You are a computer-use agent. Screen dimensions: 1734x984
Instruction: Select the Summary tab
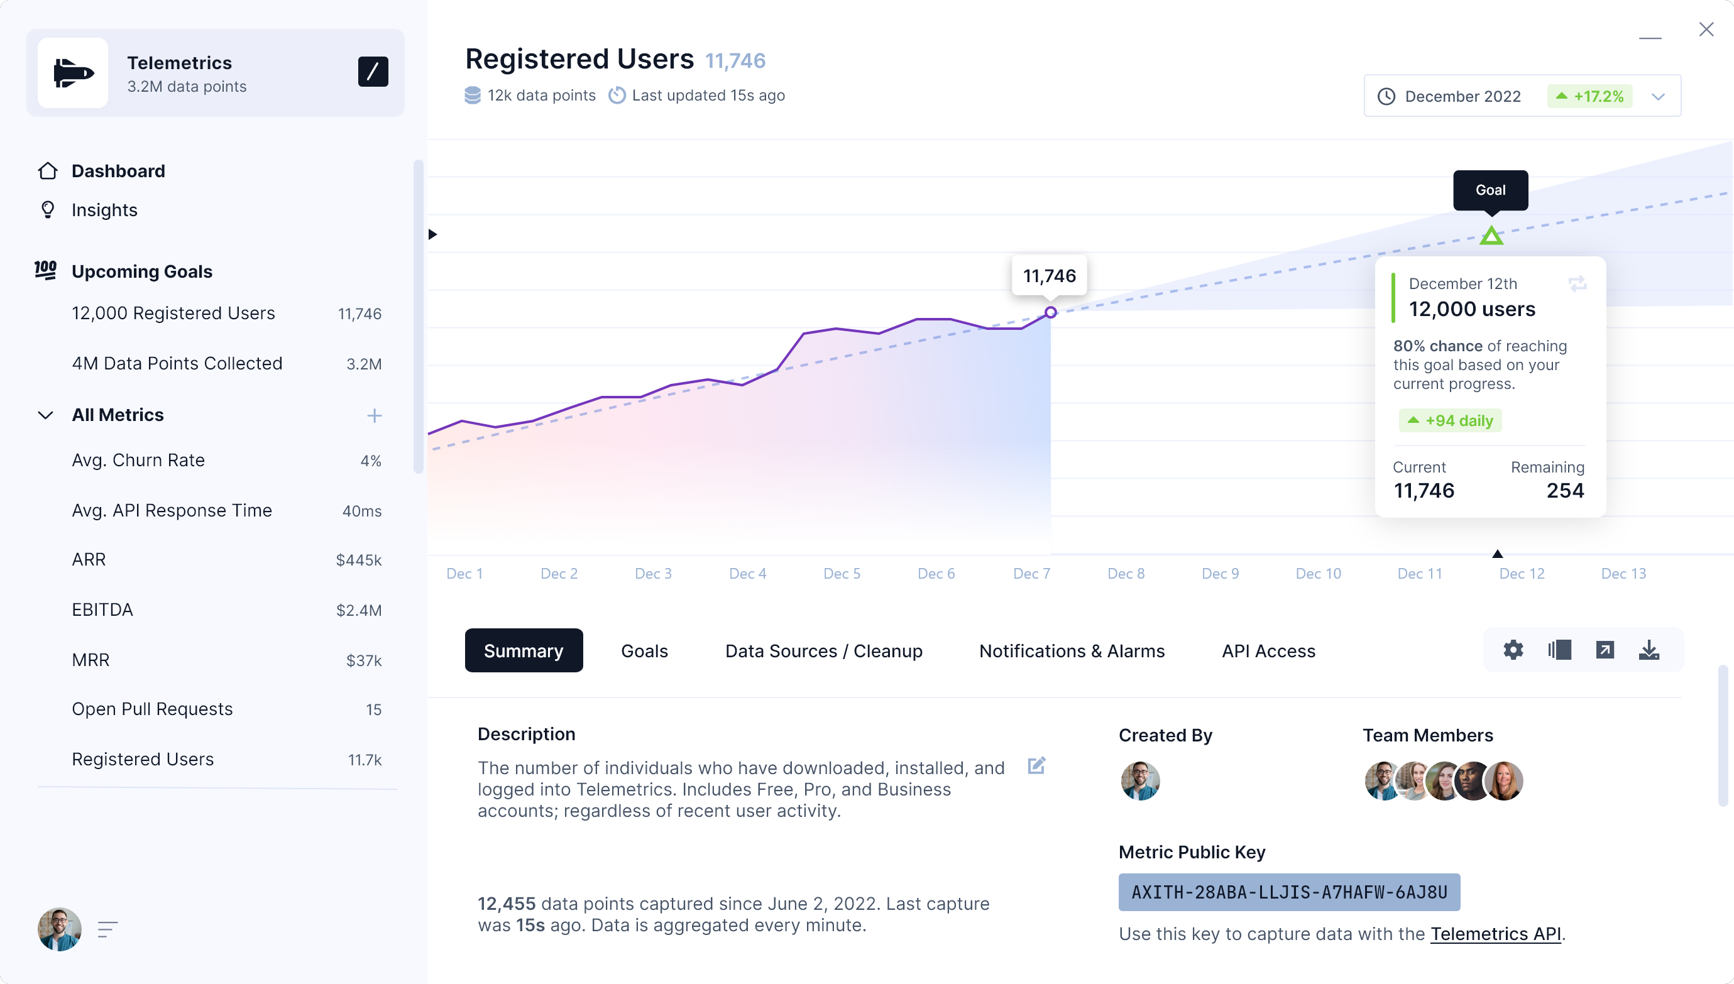tap(524, 651)
